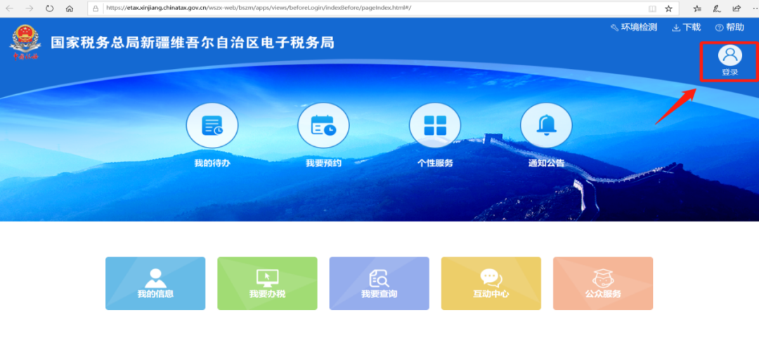Click the 通知公告 label text
Screen dimensions: 759x343
[546, 163]
